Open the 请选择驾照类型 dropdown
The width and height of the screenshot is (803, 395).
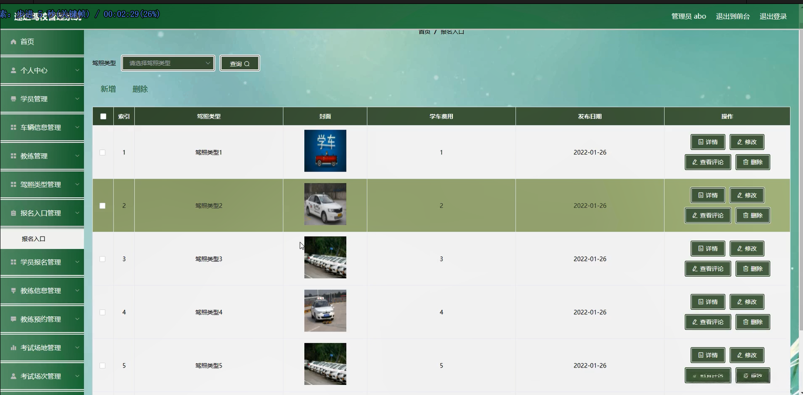168,63
